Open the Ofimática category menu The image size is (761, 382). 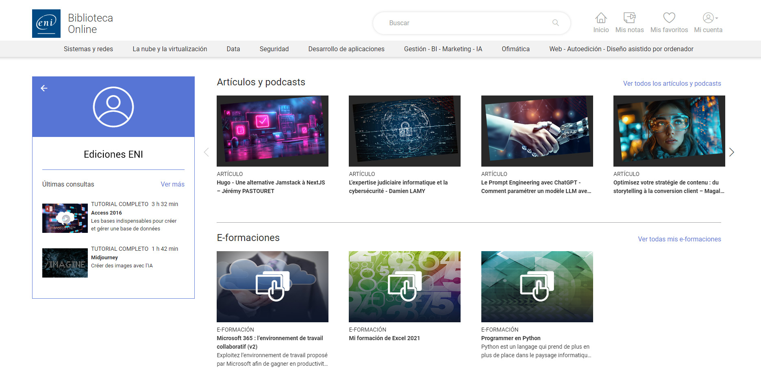coord(515,49)
